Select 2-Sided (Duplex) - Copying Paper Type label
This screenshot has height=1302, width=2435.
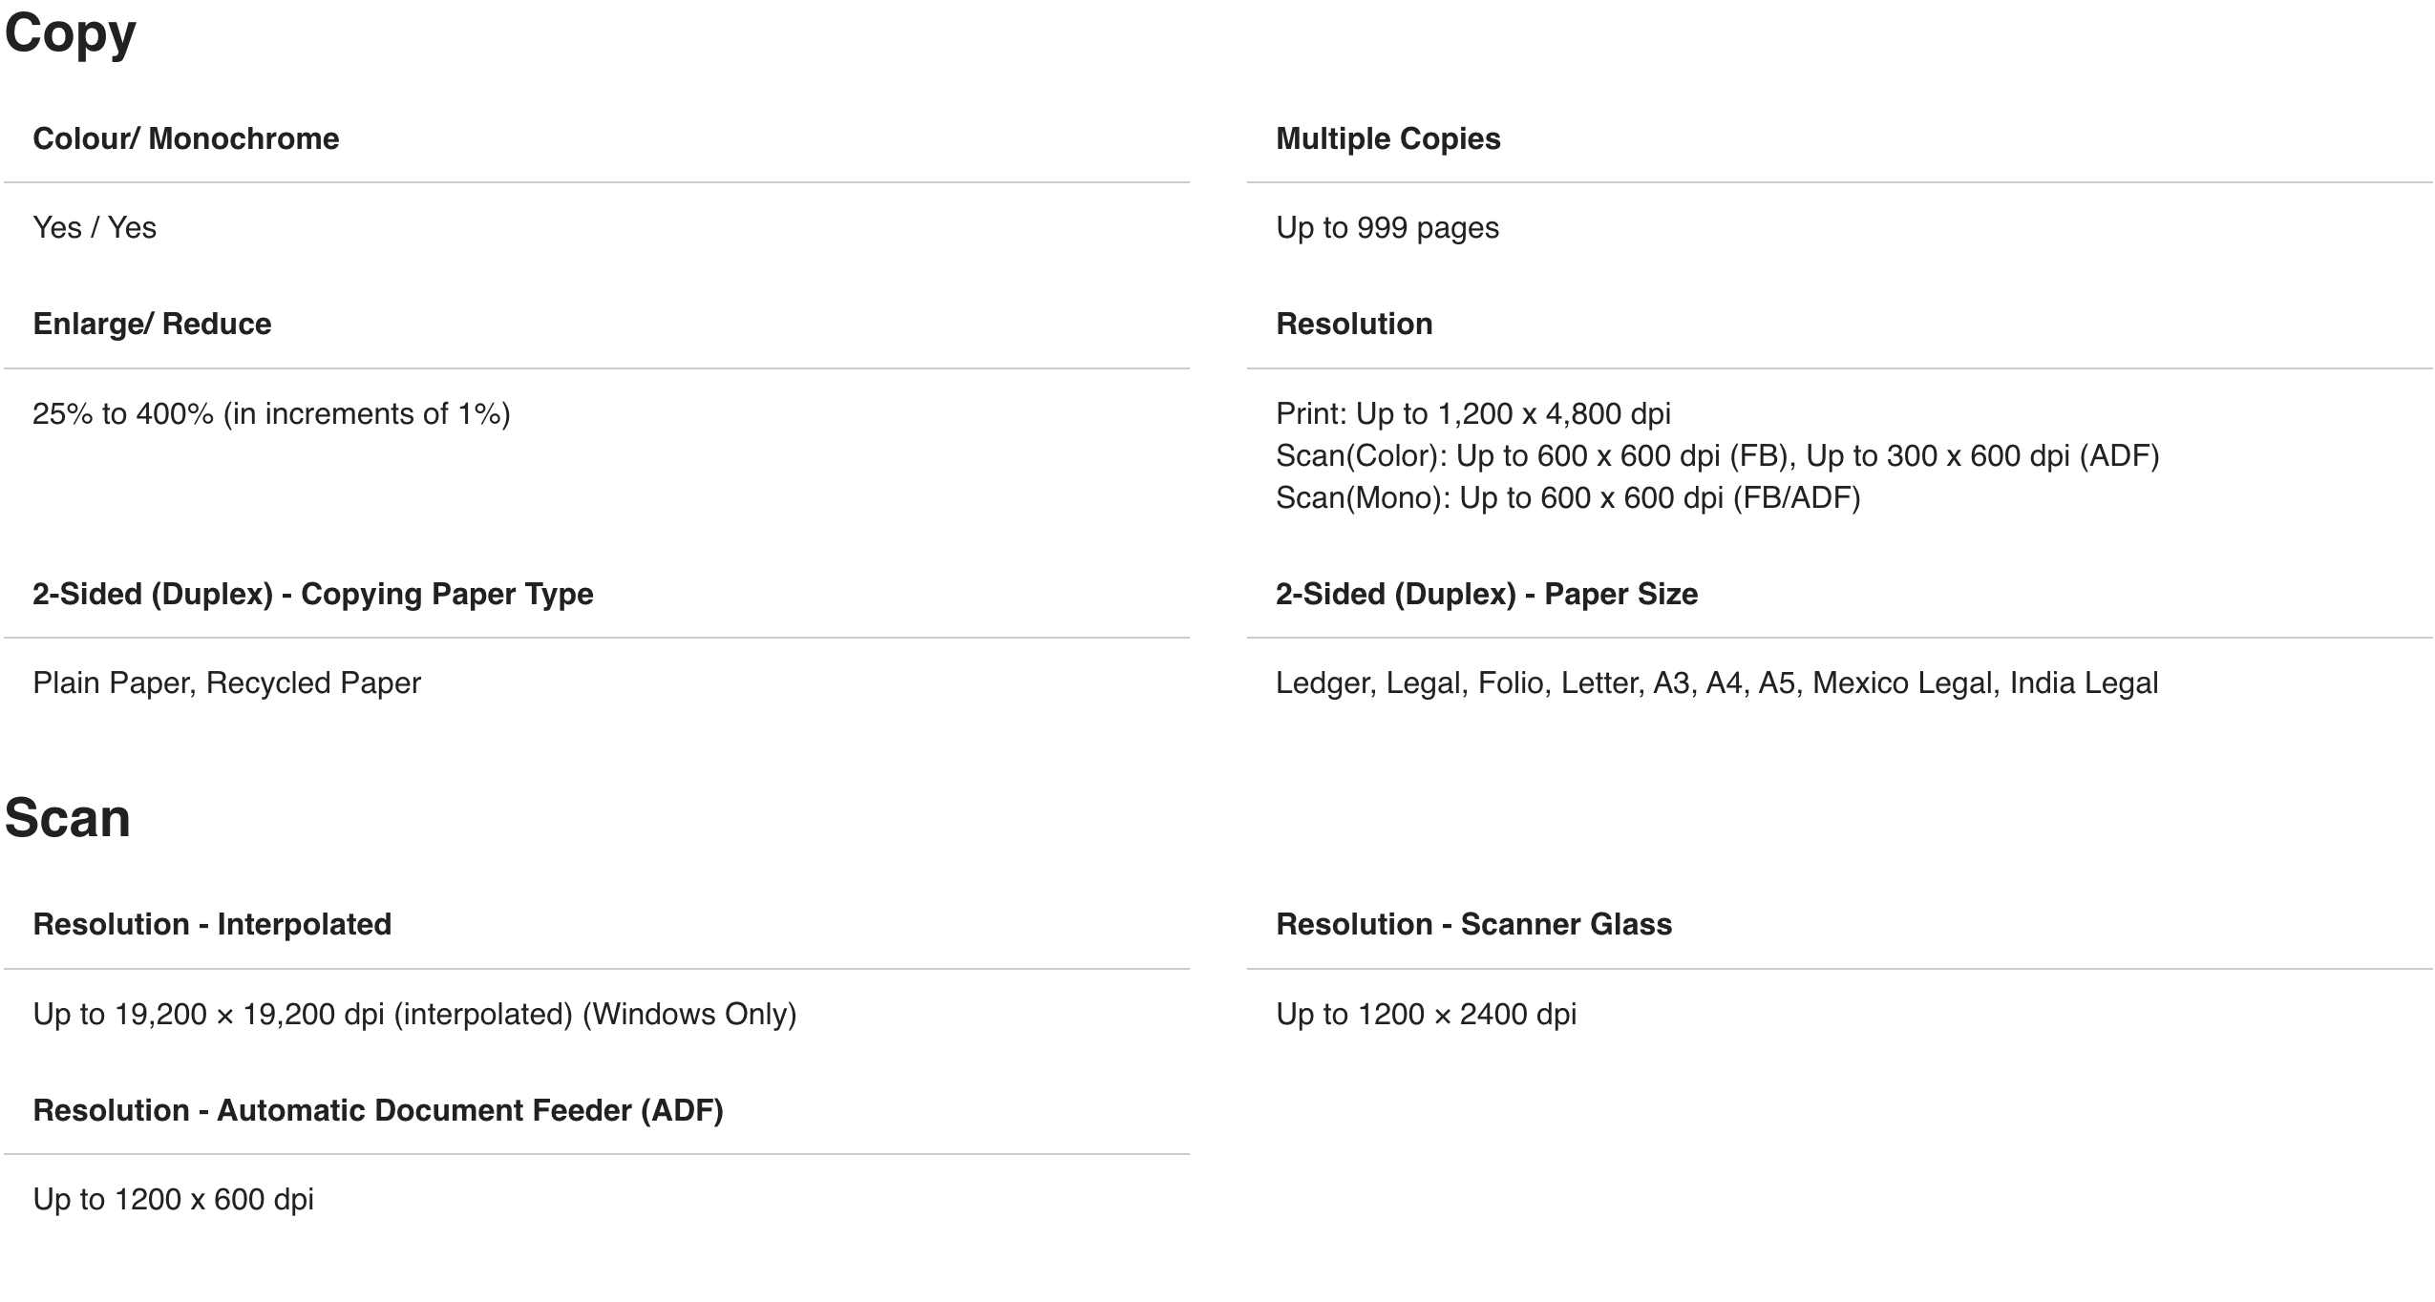click(313, 594)
